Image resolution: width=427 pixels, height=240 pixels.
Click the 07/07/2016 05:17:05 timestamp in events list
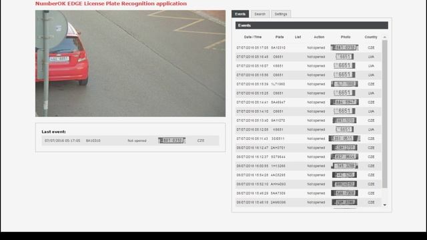point(252,47)
